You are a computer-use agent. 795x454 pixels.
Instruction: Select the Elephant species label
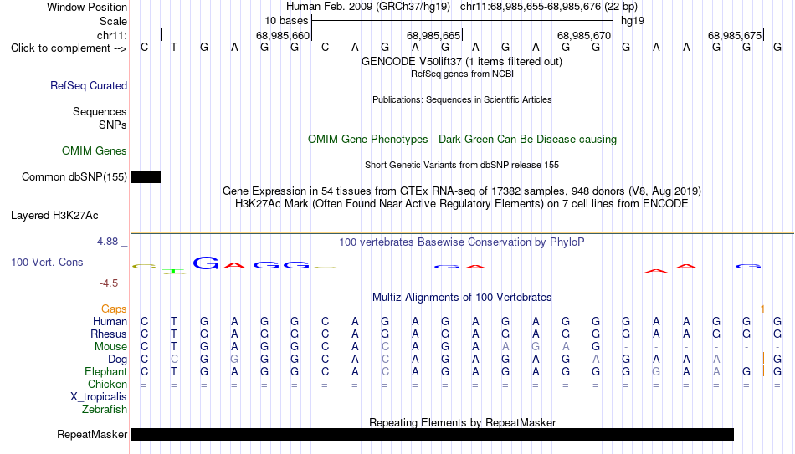point(106,372)
